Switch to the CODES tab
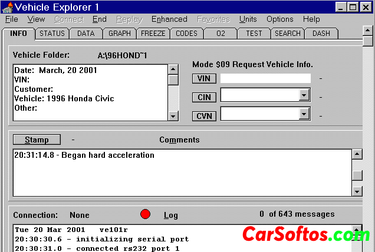This screenshot has height=252, width=375. point(186,34)
